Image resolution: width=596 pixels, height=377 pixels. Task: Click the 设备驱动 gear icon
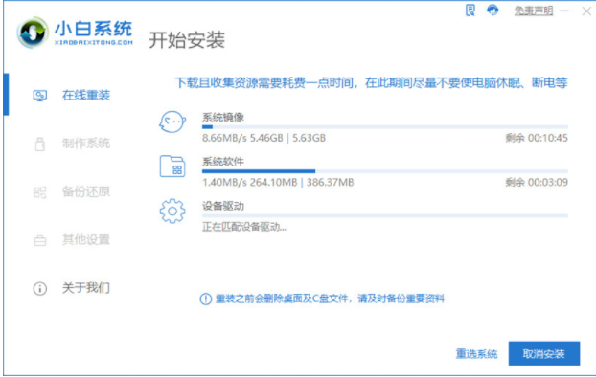(172, 211)
